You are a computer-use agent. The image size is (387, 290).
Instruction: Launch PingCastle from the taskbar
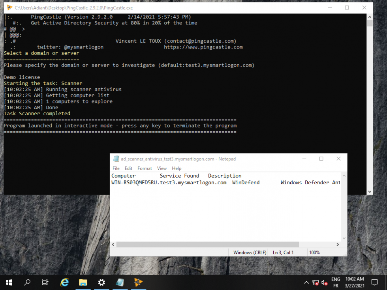139,282
